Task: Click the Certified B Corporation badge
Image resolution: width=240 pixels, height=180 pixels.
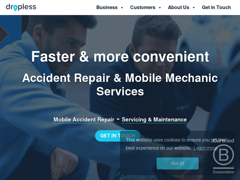Action: (x=223, y=156)
